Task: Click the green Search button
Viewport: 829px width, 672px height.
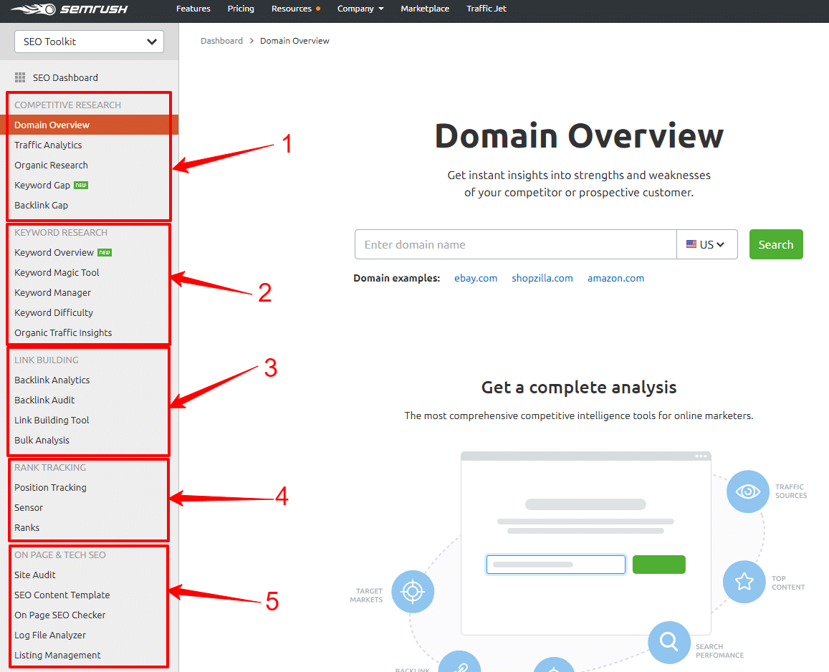Action: tap(775, 244)
